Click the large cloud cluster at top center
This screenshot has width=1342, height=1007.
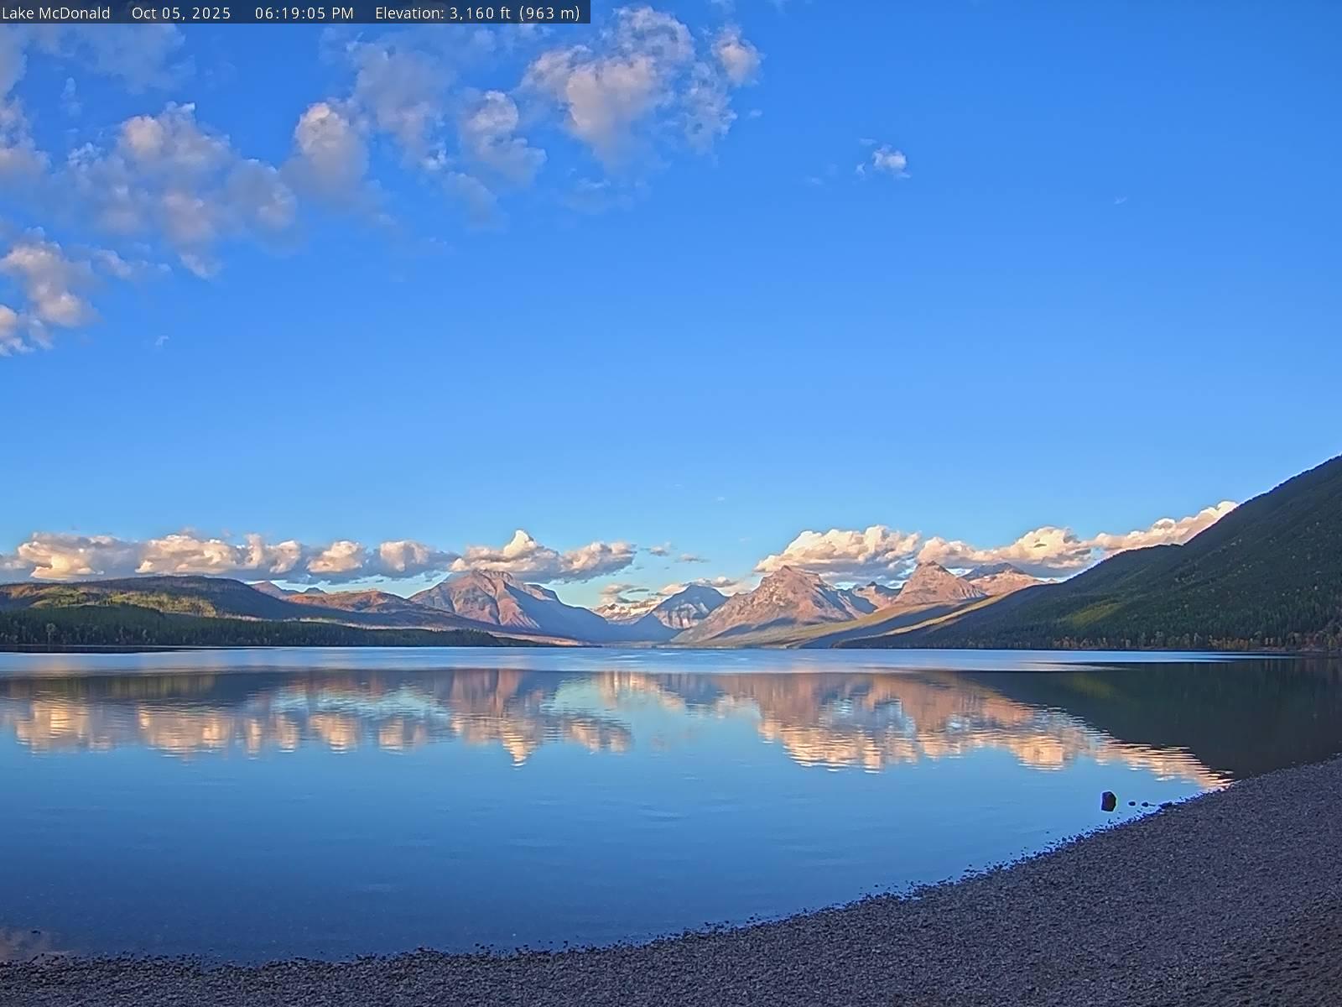(621, 84)
